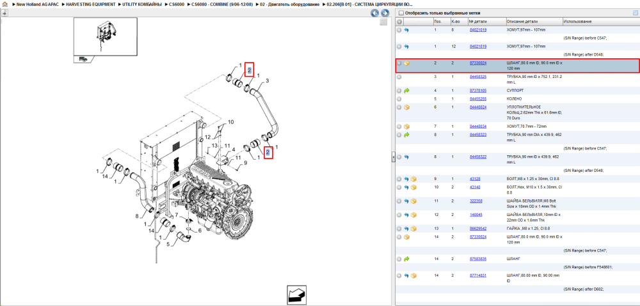Click the pin panel icon below home
The height and width of the screenshot is (306, 640).
pos(4,13)
